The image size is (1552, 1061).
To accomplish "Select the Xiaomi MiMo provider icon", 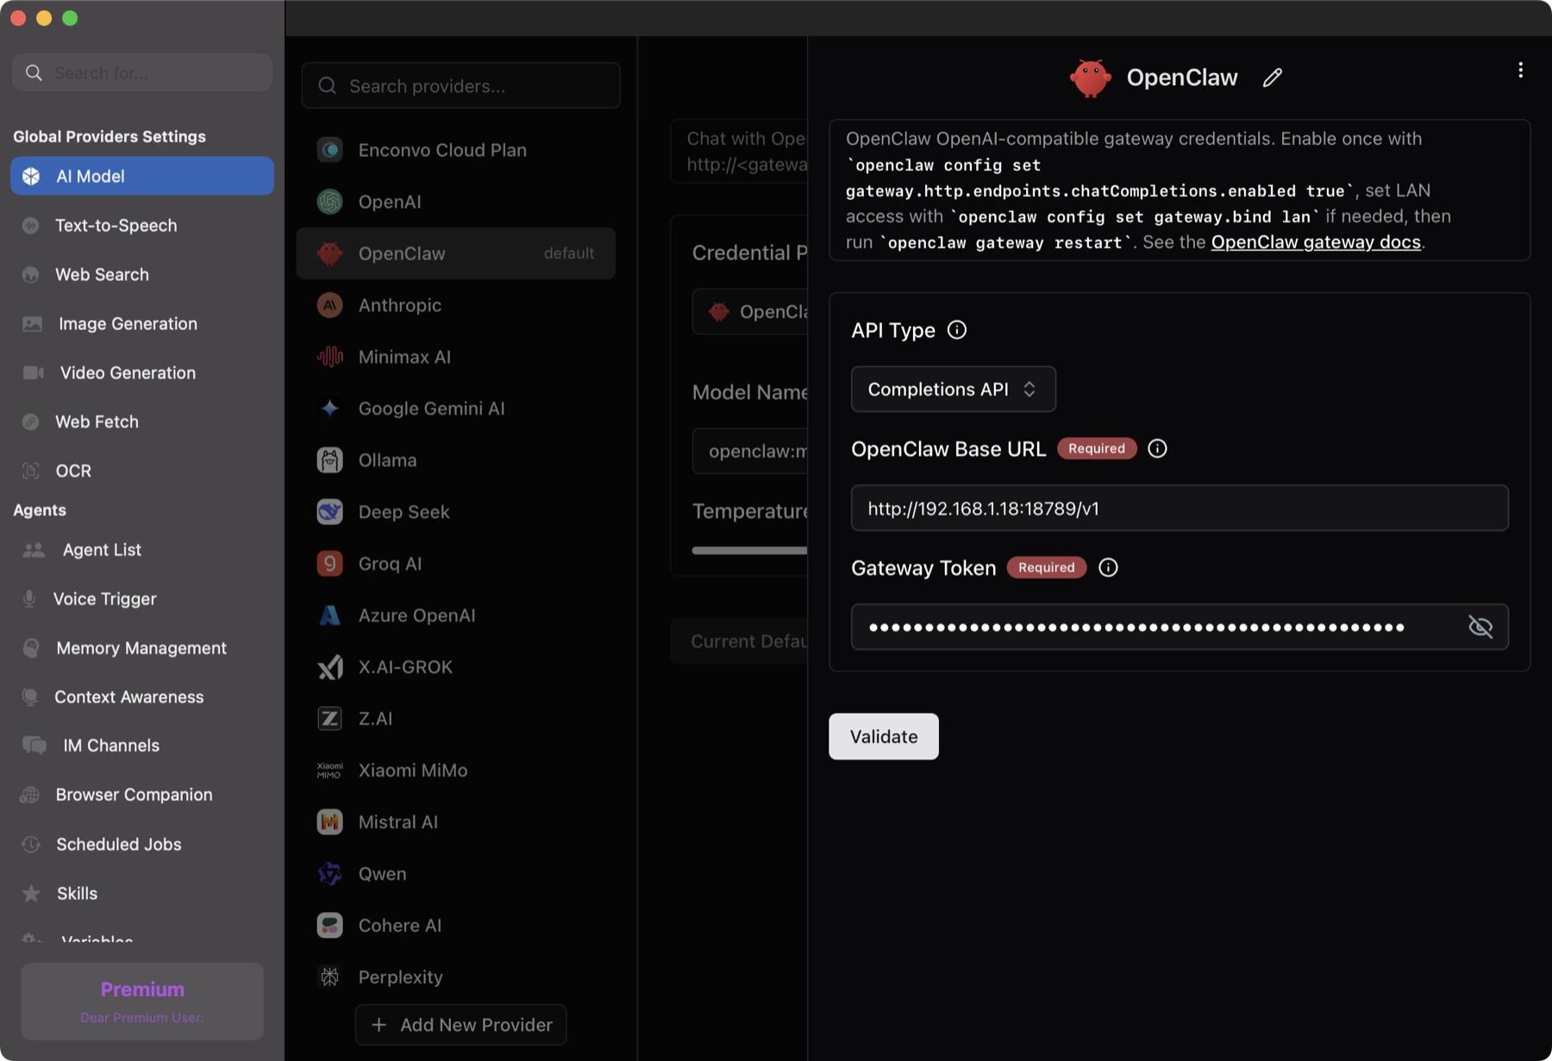I will [x=329, y=771].
